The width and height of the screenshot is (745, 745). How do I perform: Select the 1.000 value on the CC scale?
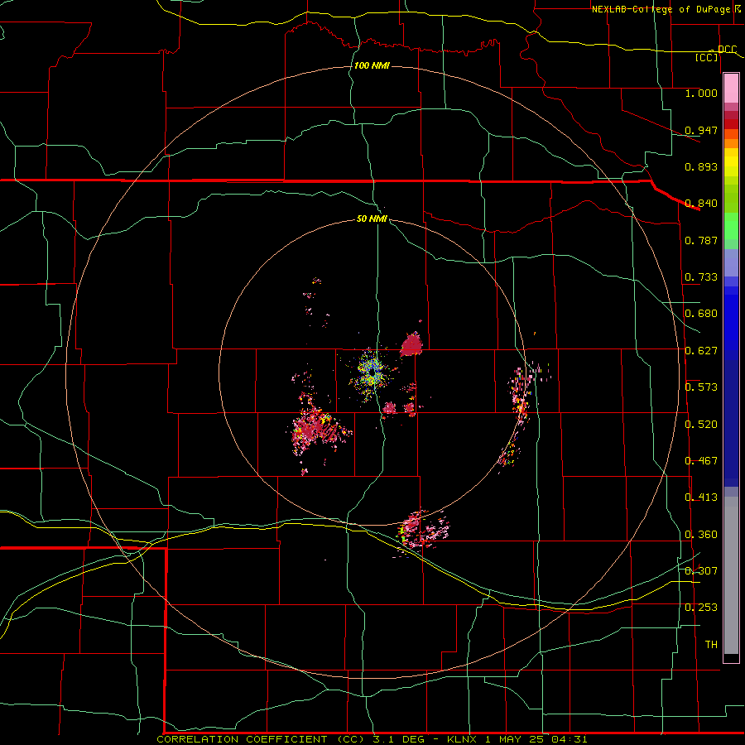(701, 93)
